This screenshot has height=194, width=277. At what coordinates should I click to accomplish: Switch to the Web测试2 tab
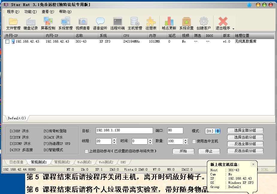(106, 162)
